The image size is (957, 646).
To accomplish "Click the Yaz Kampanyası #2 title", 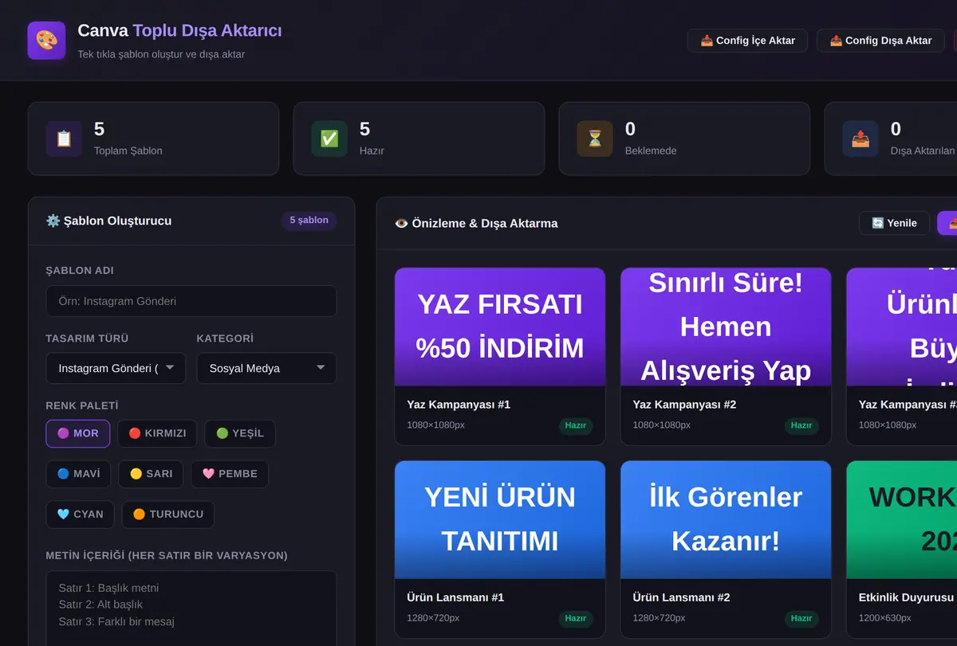I will 684,405.
